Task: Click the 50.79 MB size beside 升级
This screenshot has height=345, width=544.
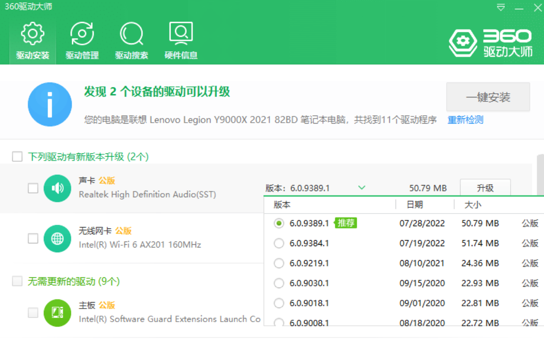Action: [x=428, y=188]
